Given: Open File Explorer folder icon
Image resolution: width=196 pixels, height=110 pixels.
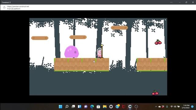Looking at the screenshot, I should 105,107.
